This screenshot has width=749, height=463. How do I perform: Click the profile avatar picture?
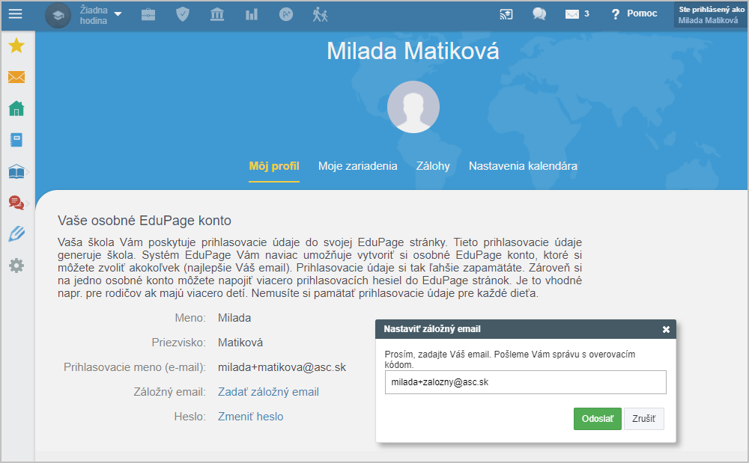point(413,107)
